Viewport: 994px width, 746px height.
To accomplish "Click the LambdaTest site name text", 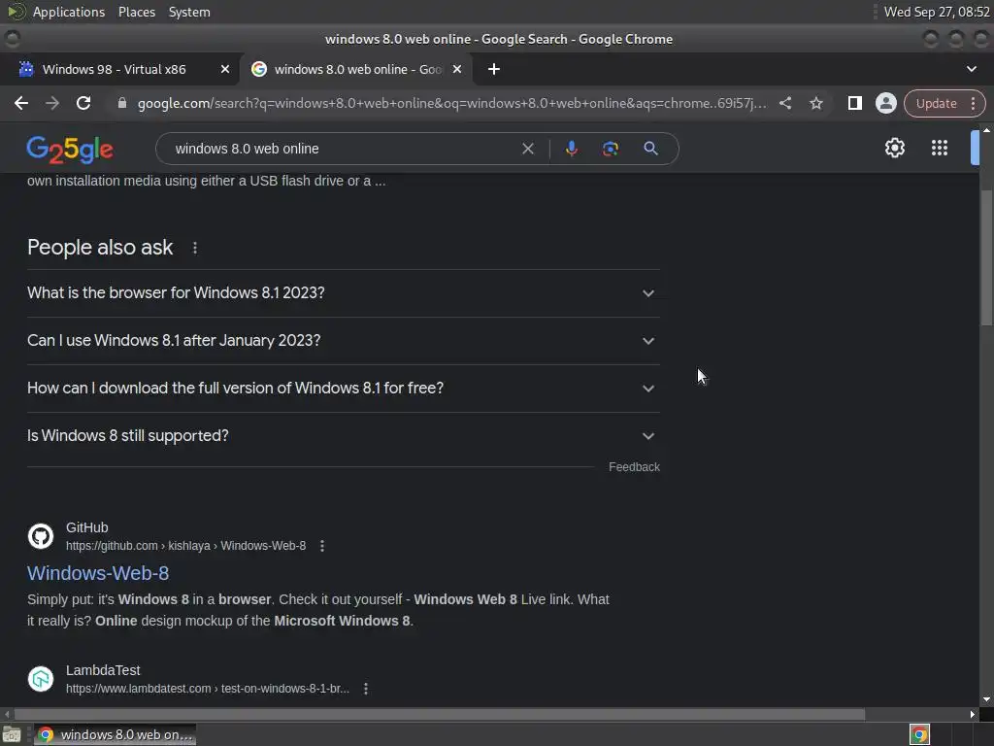I will pos(103,670).
